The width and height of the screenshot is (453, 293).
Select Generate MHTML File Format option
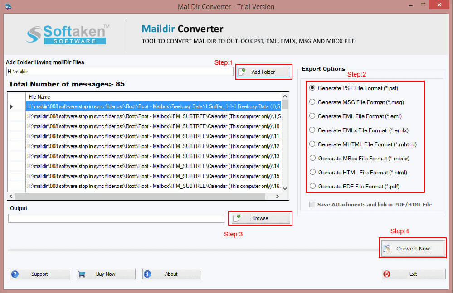(x=363, y=144)
